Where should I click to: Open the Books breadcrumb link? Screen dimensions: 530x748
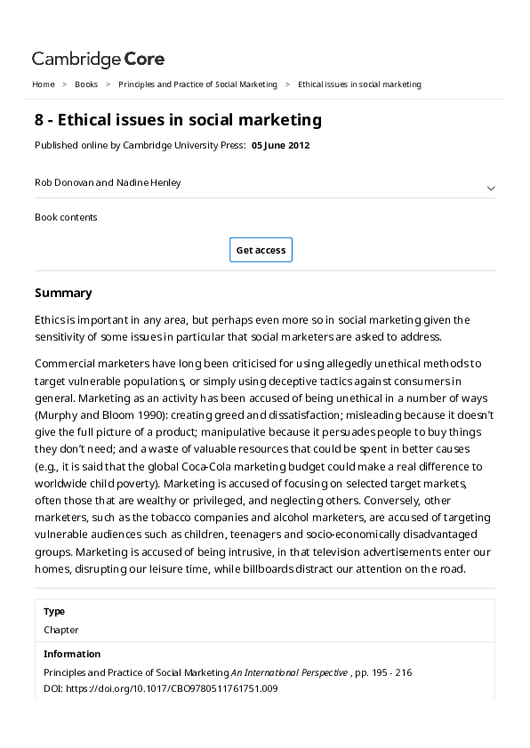click(86, 84)
